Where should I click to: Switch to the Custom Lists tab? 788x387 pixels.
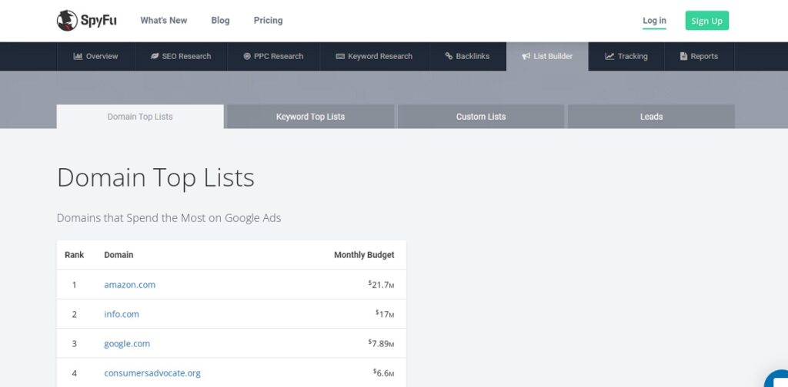(x=480, y=116)
